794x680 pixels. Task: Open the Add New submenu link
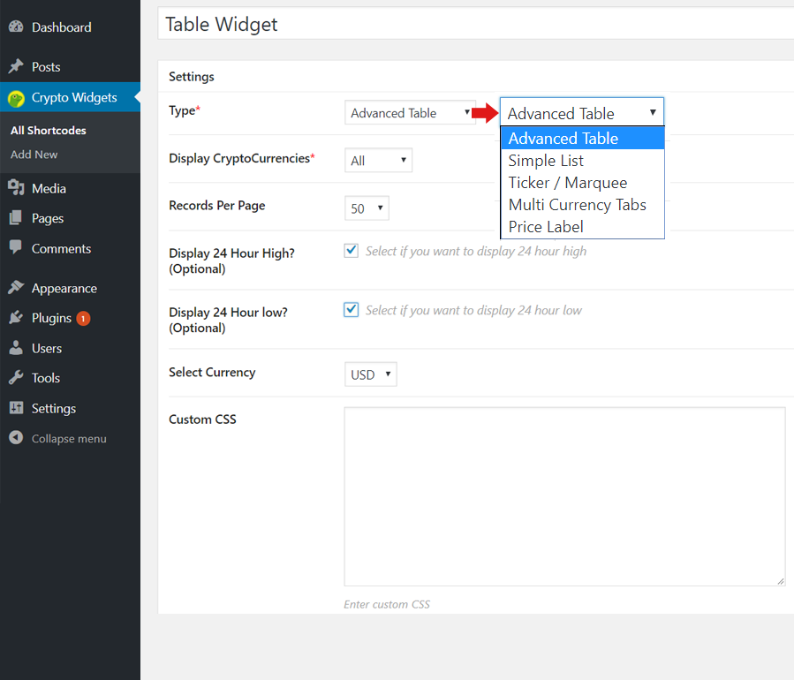coord(34,155)
